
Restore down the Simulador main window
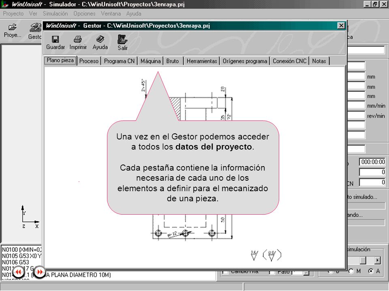(x=375, y=4)
